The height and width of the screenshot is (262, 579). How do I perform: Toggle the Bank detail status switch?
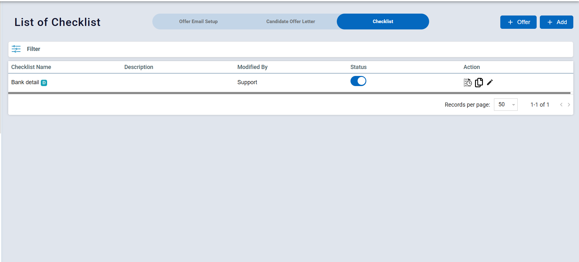(358, 81)
